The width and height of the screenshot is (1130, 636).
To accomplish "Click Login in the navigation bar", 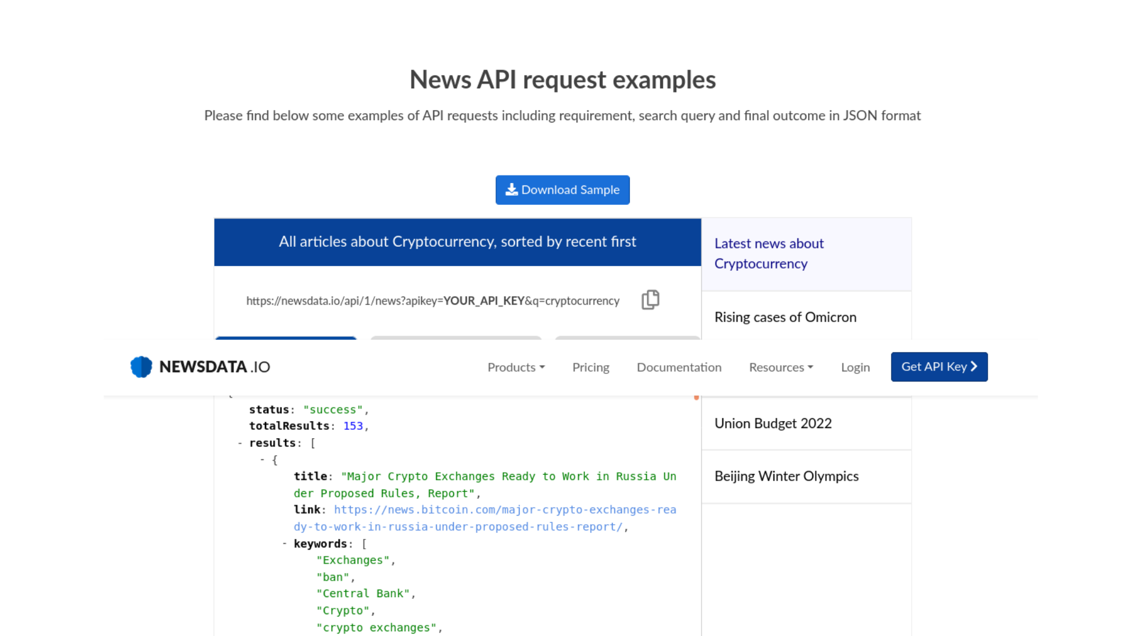I will tap(855, 367).
